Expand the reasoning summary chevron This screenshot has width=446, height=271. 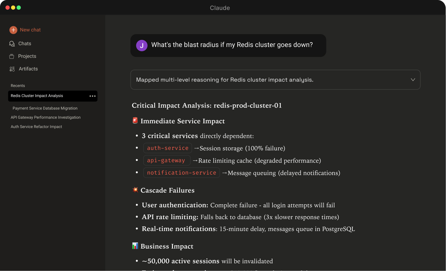[x=412, y=80]
